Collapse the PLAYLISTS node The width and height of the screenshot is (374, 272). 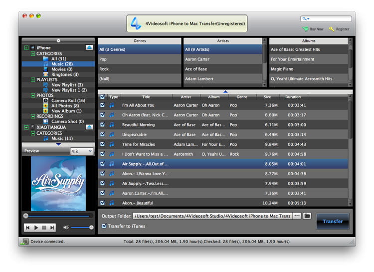click(33, 79)
